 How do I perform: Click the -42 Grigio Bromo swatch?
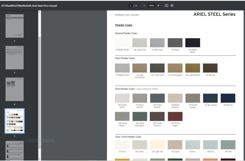coord(157,98)
